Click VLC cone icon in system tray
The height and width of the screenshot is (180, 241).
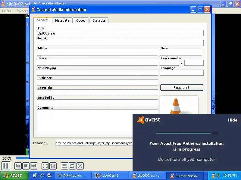point(213,175)
